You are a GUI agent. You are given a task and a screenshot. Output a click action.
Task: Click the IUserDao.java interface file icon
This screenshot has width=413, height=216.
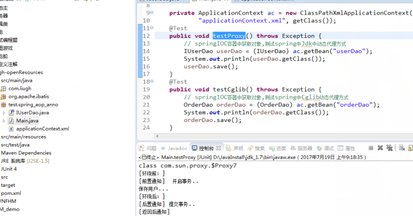coord(11,113)
